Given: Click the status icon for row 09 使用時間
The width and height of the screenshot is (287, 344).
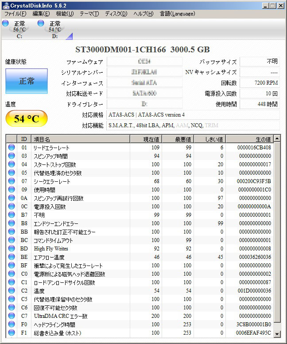Looking at the screenshot, I should coord(12,189).
